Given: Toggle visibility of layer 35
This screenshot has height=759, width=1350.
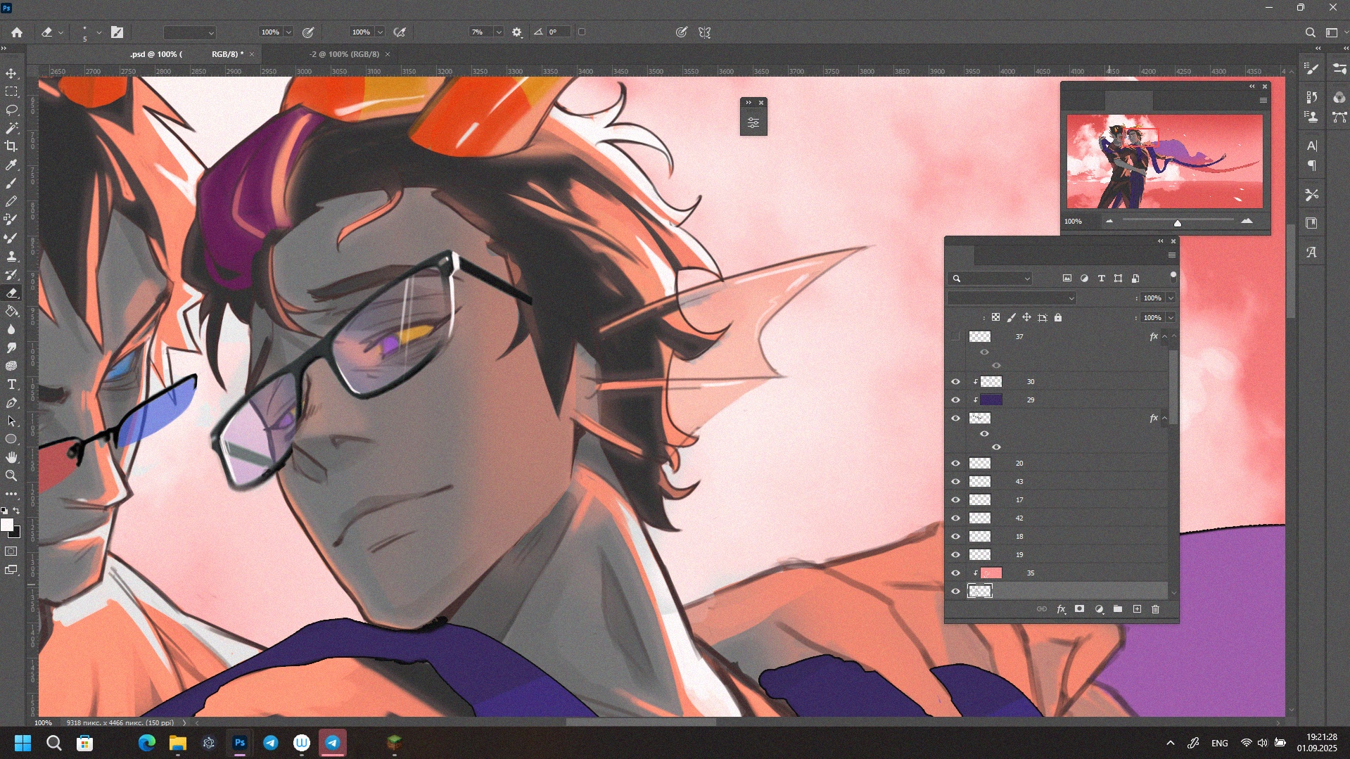Looking at the screenshot, I should pos(955,573).
